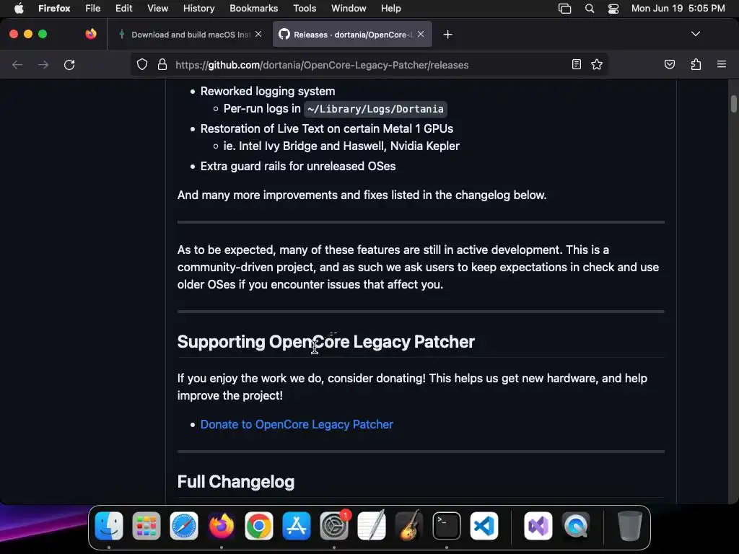Click Extra guard rails for unreleased OSes
Screen dimensions: 739x554
[298, 167]
